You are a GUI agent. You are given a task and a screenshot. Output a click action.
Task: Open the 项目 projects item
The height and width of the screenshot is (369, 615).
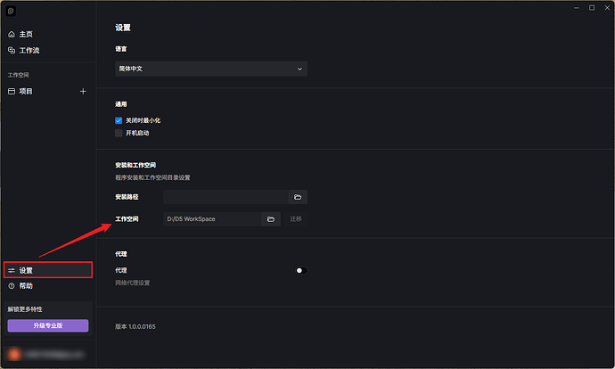tap(27, 91)
